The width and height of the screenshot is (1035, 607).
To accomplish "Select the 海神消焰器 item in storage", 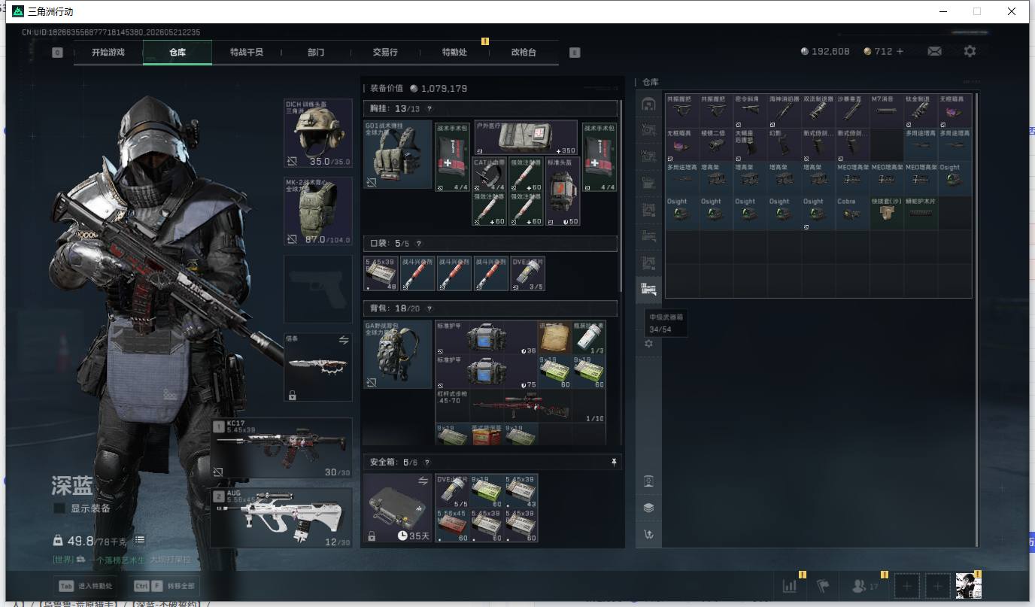I will tap(784, 110).
